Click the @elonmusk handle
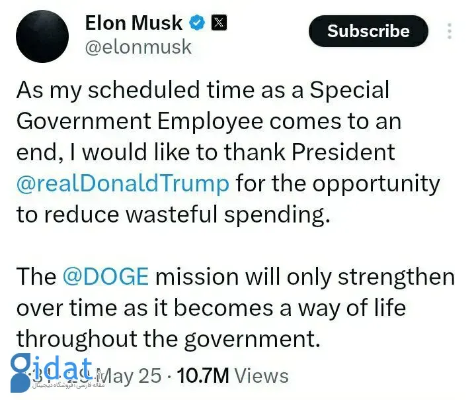 point(138,47)
